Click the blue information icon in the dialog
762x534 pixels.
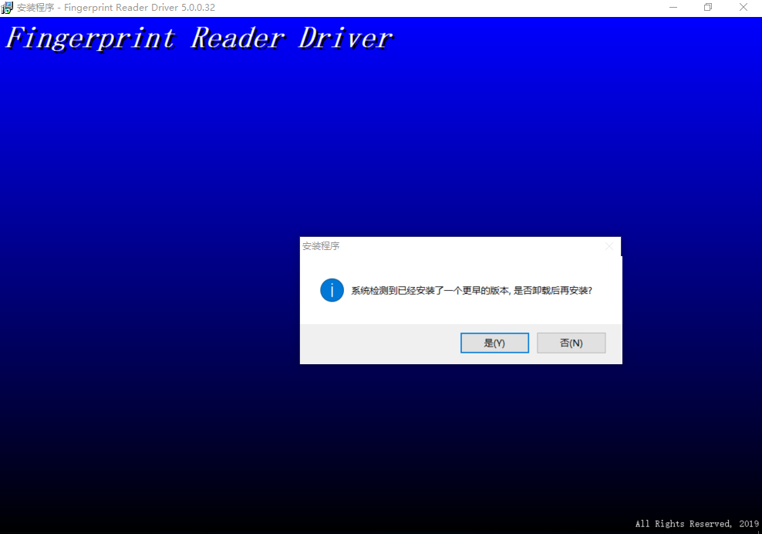[x=332, y=290]
